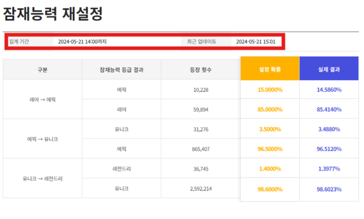Click the 잠재능력 재설정 page title

[x=53, y=14]
